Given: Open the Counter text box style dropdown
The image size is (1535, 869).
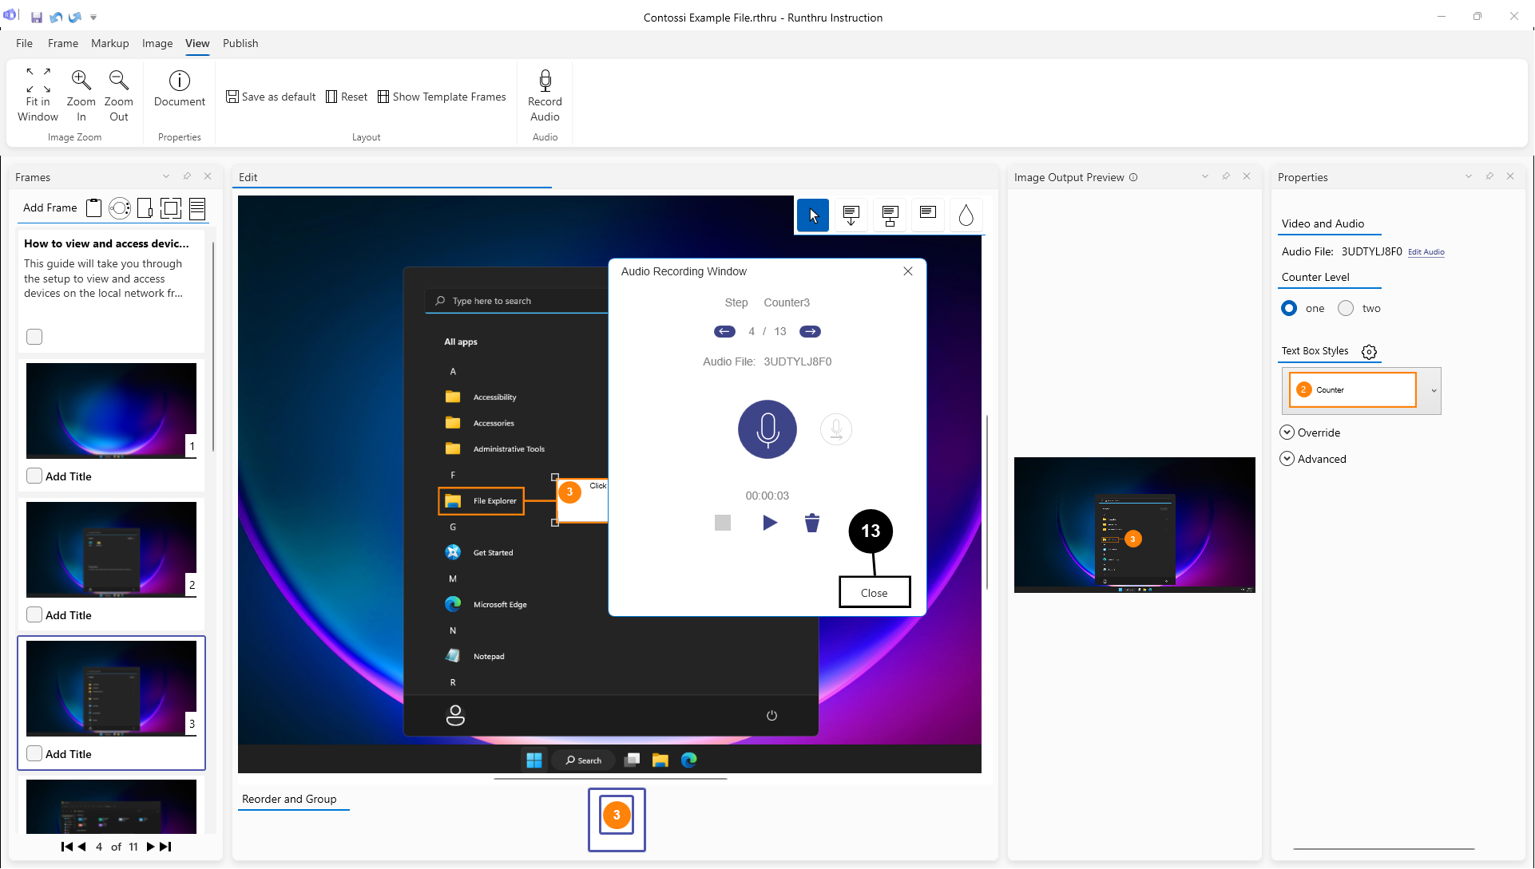Looking at the screenshot, I should coord(1434,390).
